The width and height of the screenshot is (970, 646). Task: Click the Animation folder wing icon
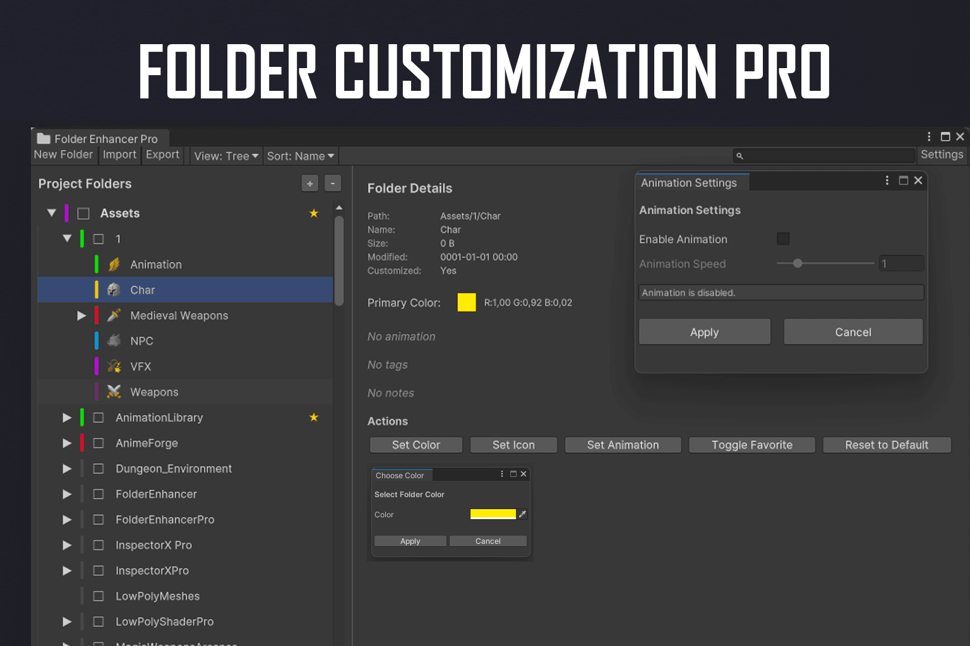pyautogui.click(x=113, y=264)
